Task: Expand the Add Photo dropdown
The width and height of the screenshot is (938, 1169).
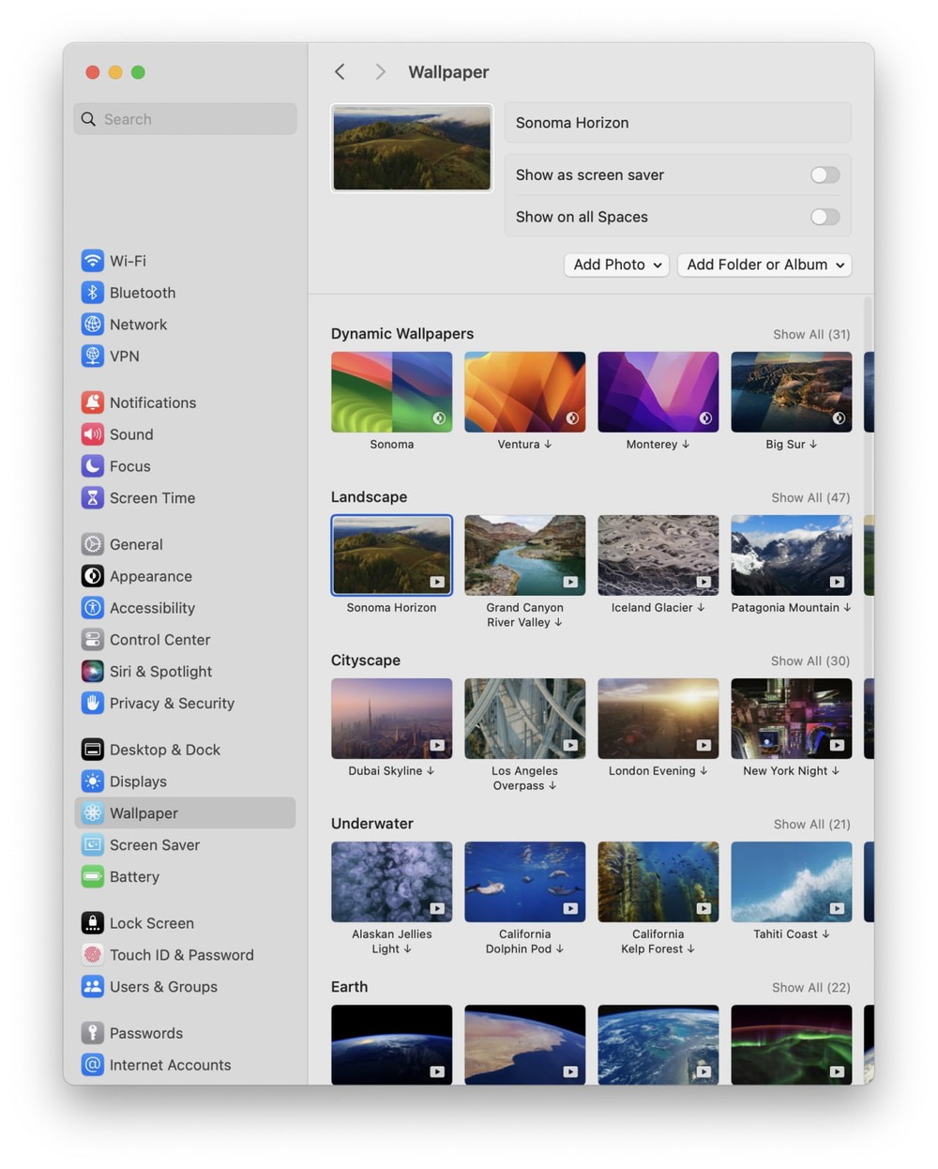Action: pos(616,265)
